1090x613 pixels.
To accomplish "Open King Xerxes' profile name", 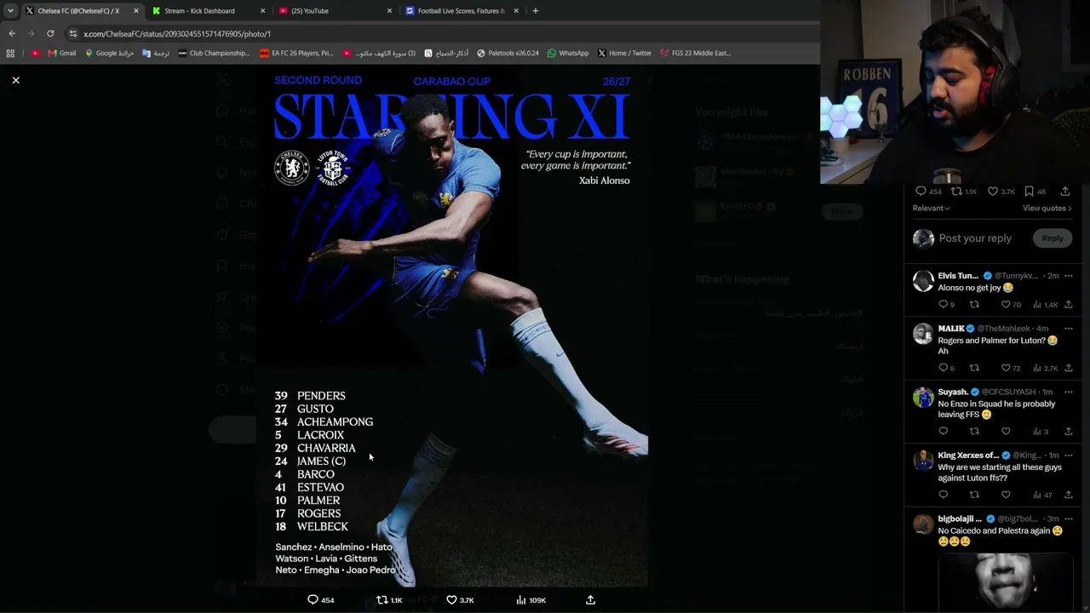I will click(x=968, y=455).
